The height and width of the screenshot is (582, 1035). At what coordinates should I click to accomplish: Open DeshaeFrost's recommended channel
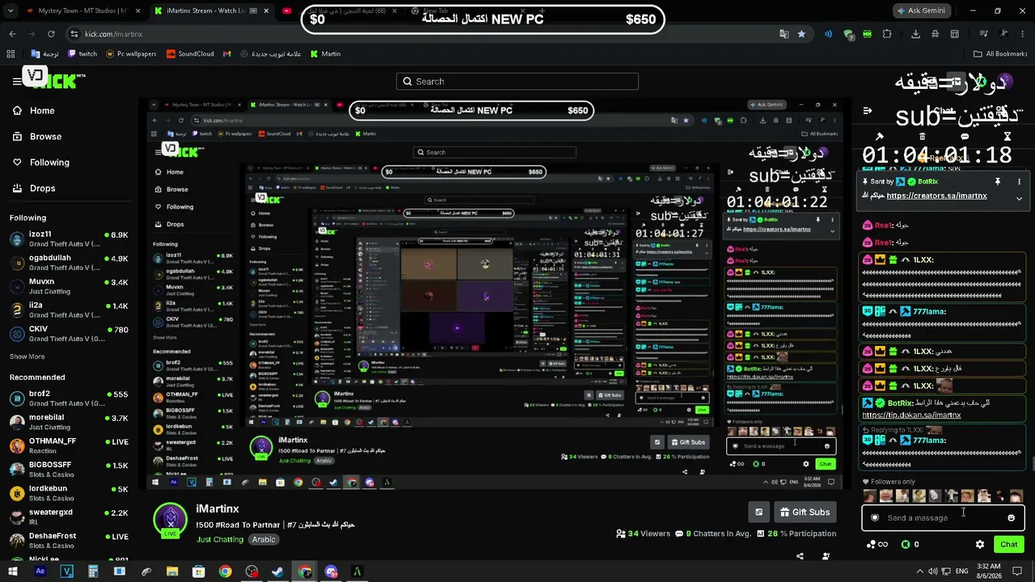coord(69,541)
